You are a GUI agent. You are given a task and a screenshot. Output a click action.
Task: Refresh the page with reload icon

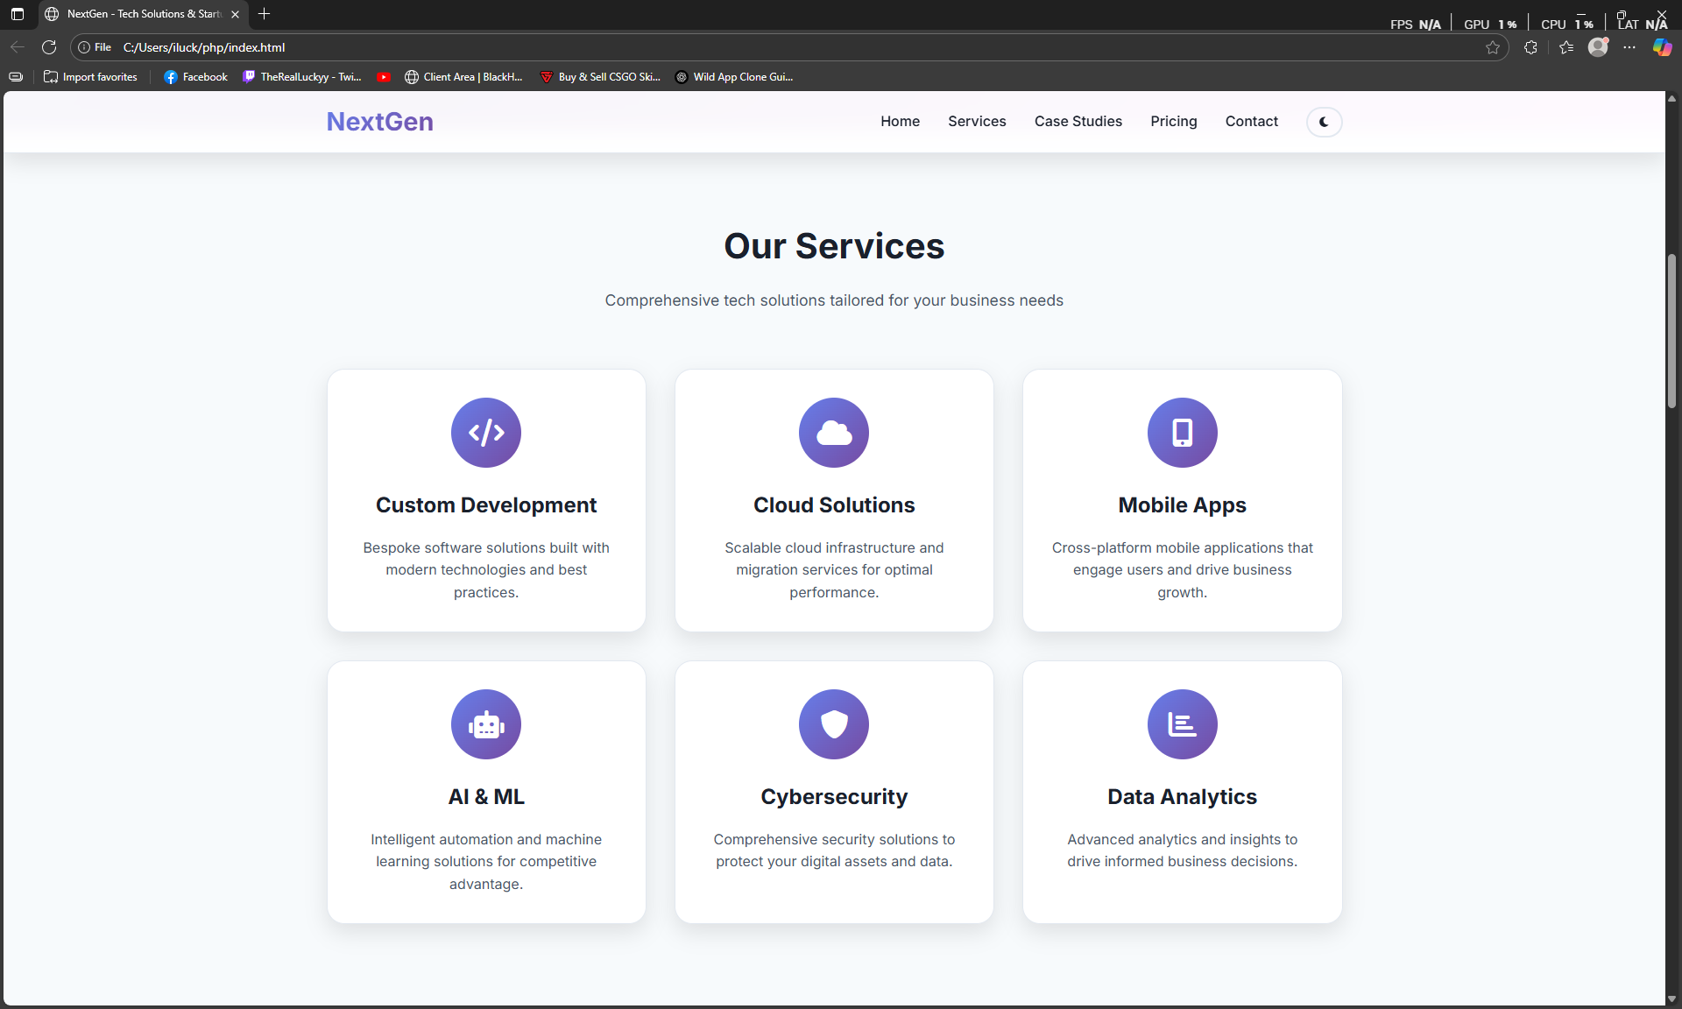tap(49, 47)
